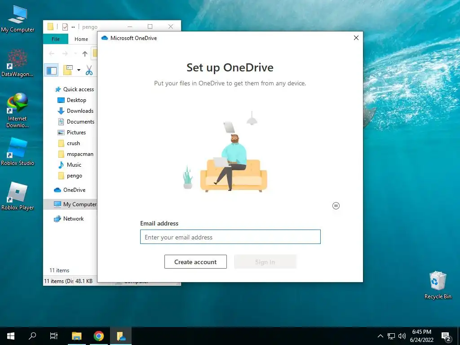Screen dimensions: 460x345
Task: Expand the quick access toolbar overflow arrows
Action: pyautogui.click(x=73, y=27)
